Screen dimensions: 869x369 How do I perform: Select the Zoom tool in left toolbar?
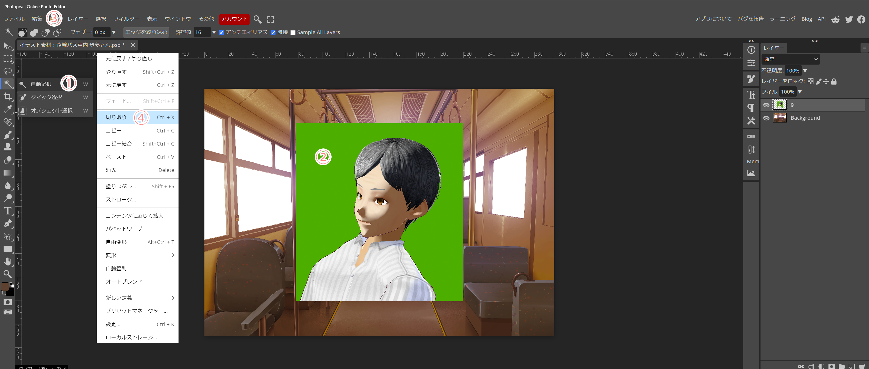(x=7, y=274)
